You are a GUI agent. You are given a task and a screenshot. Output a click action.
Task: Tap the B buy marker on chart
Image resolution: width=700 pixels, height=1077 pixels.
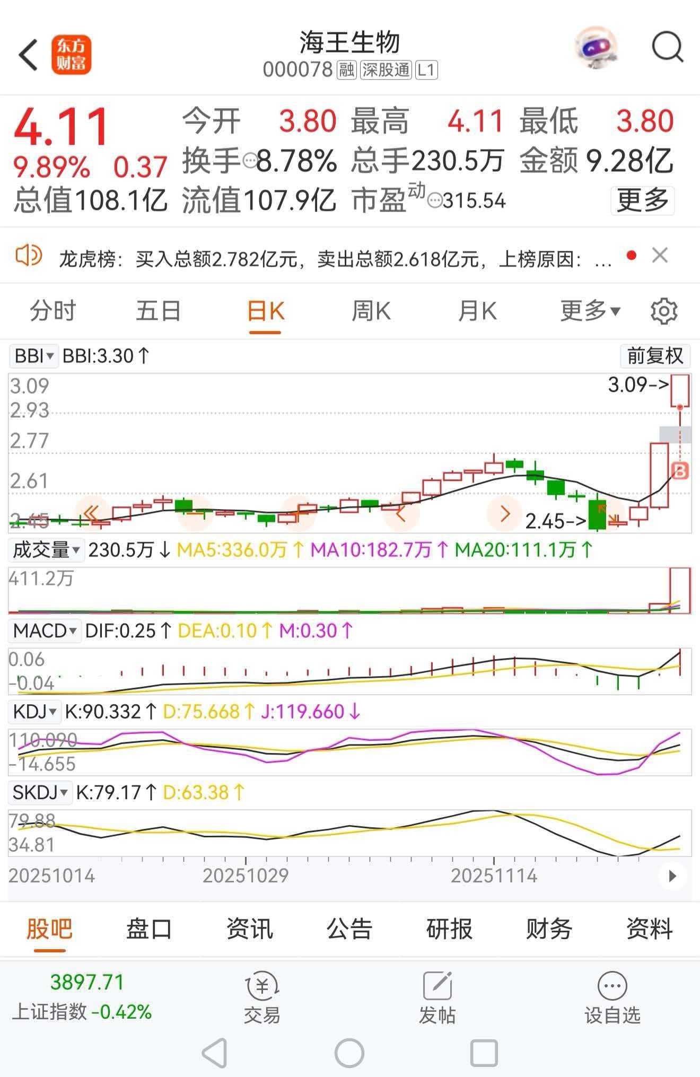point(680,470)
